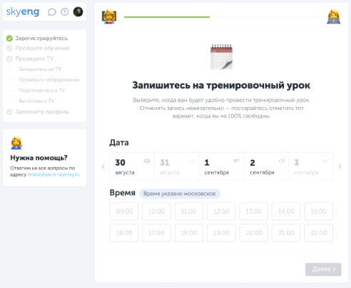The height and width of the screenshot is (288, 351).
Task: Choose the 21:00 time slot
Action: pos(286,233)
